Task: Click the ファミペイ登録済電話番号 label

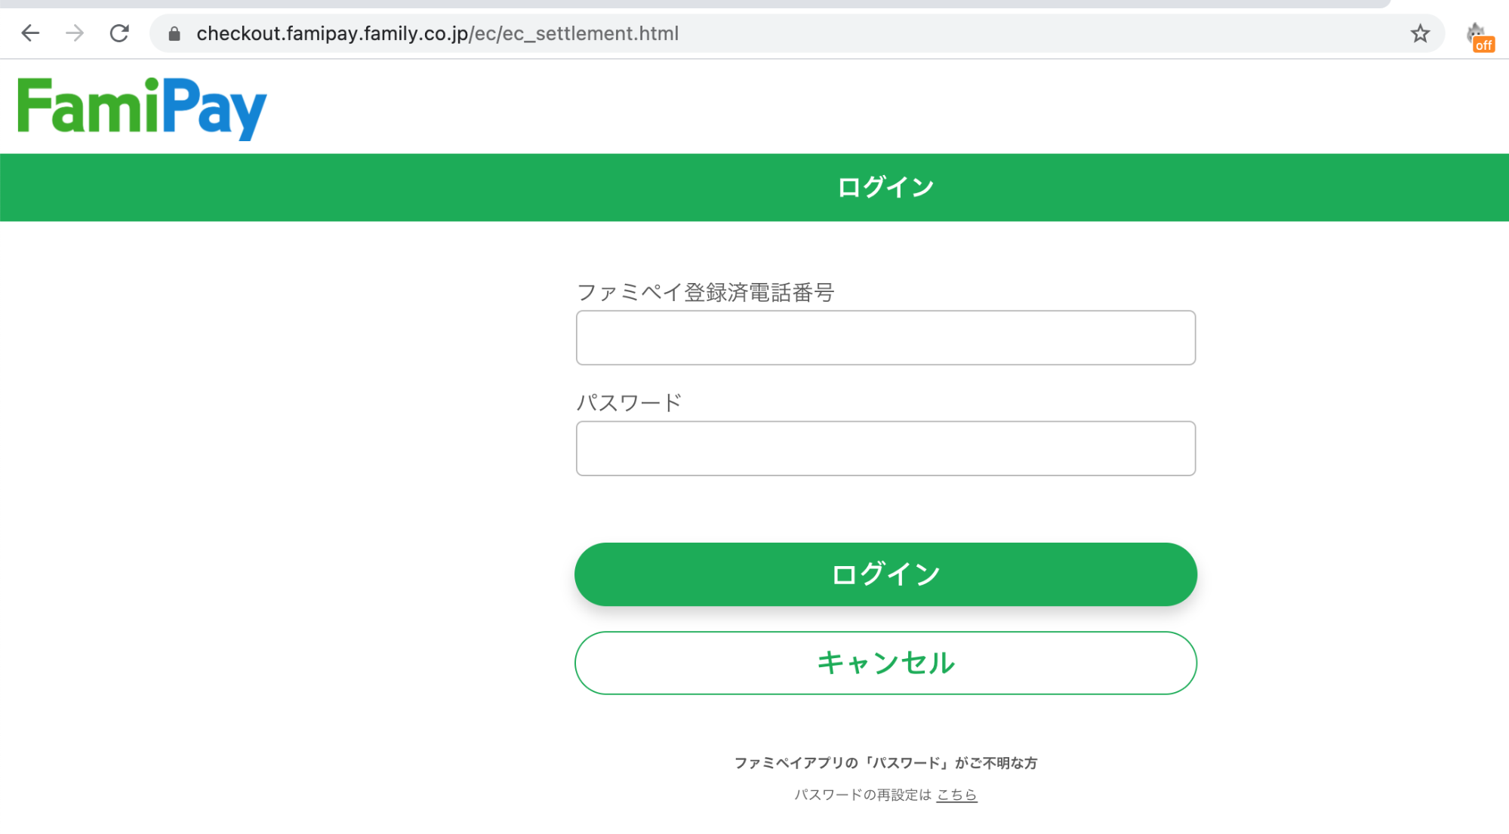Action: [x=705, y=292]
